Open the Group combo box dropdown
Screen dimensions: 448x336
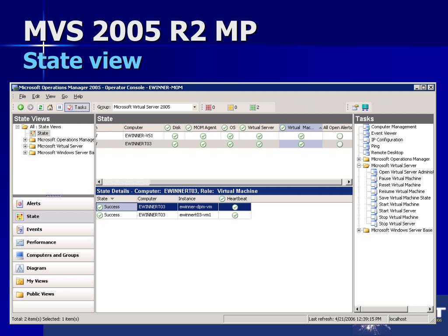tap(195, 107)
